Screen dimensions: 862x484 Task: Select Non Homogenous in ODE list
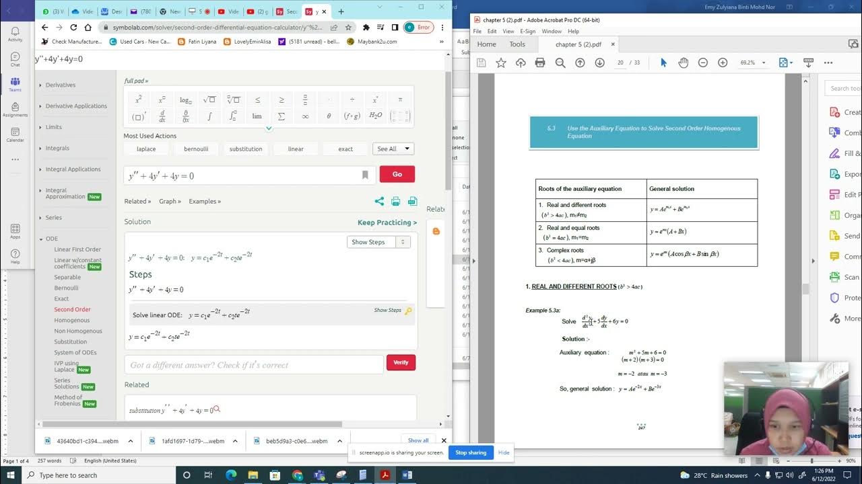(78, 331)
